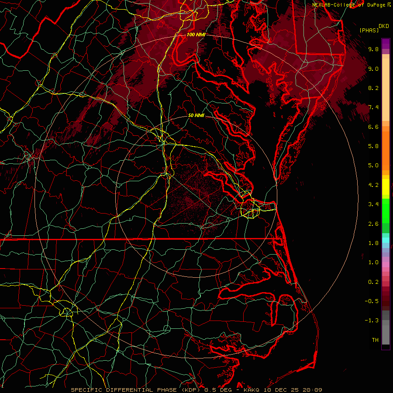
Task: Click the orange band in color scale
Action: (386, 150)
